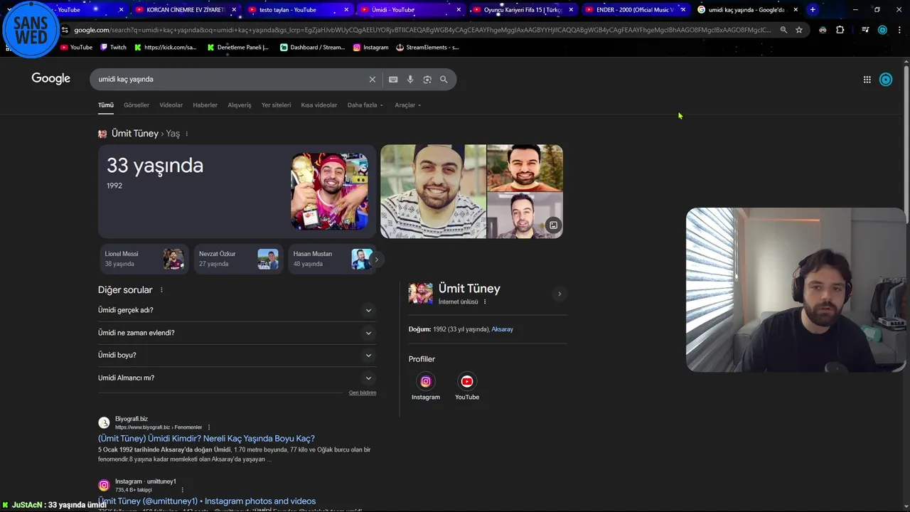This screenshot has width=910, height=512.
Task: Expand "Ümidi boyu?" question
Action: (x=237, y=356)
